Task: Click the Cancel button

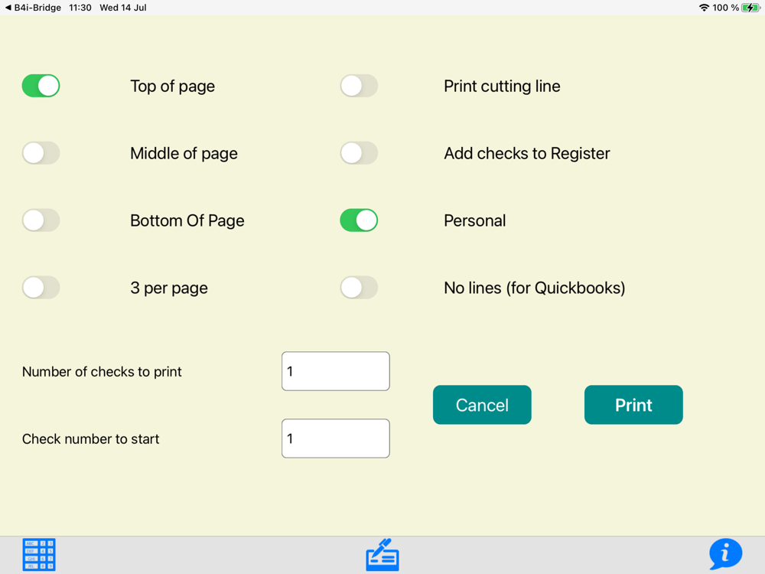Action: 482,405
